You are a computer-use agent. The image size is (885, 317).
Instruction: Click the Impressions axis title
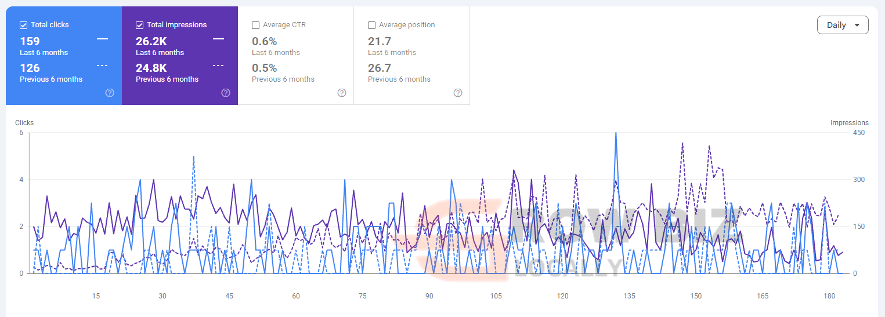coord(850,123)
